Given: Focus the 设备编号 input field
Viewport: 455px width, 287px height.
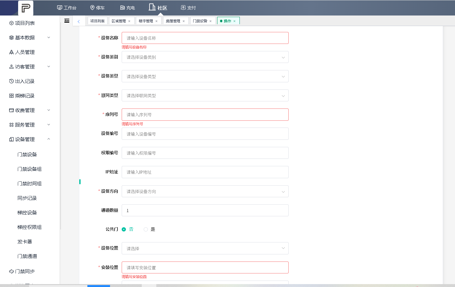Looking at the screenshot, I should click(x=205, y=134).
